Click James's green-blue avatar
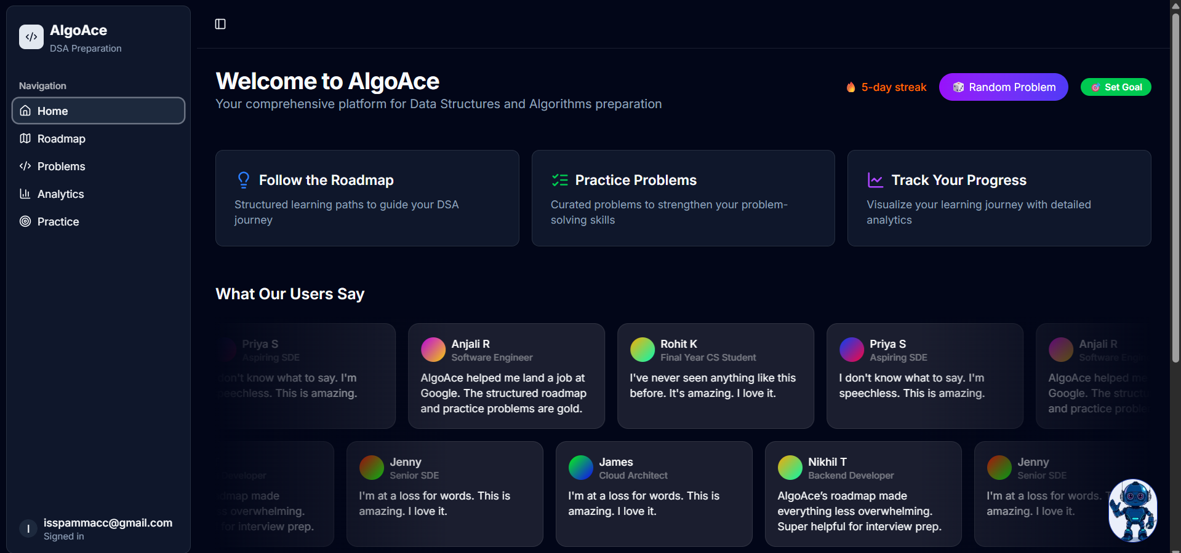 point(581,468)
